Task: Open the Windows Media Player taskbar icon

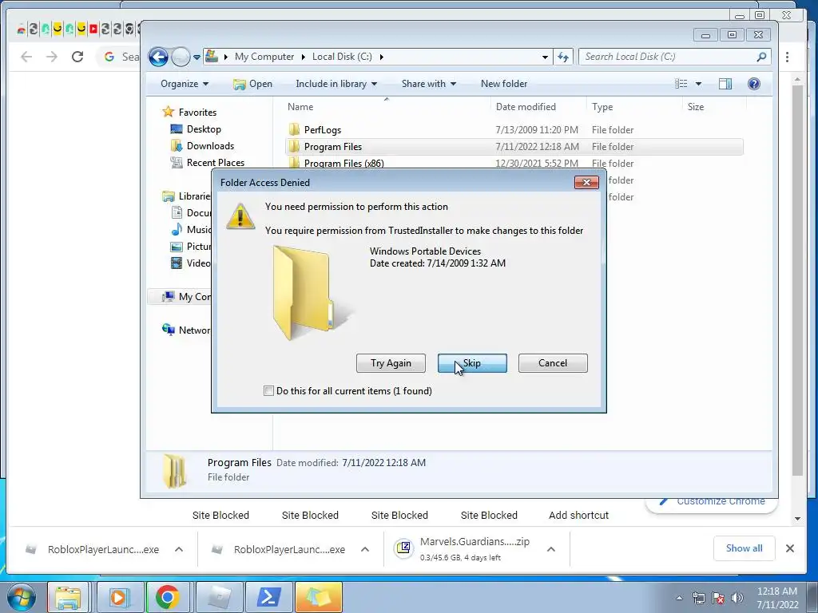Action: coord(118,597)
